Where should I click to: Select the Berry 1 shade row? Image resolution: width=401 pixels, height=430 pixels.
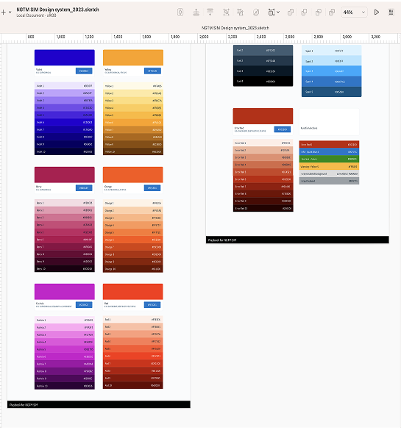[x=65, y=203]
